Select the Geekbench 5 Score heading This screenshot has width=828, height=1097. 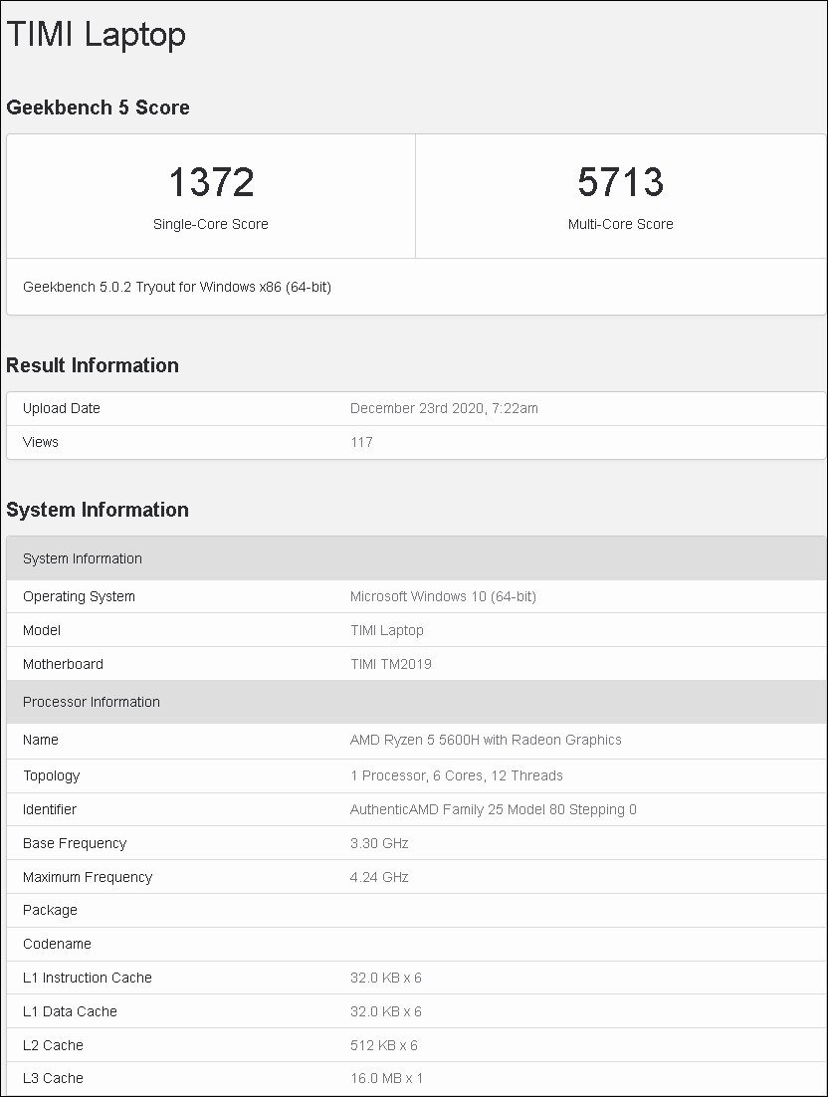tap(98, 108)
